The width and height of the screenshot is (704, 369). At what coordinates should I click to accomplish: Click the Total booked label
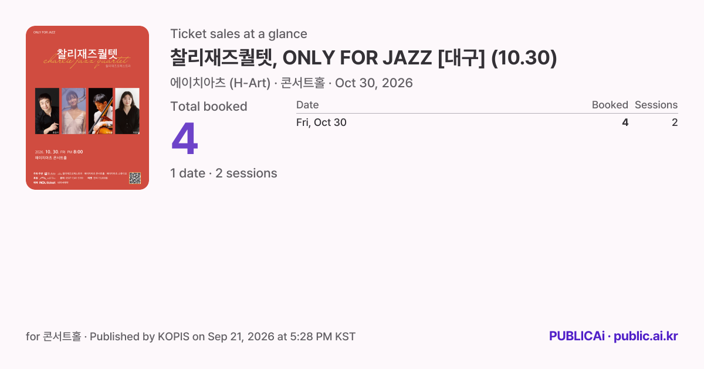(209, 107)
